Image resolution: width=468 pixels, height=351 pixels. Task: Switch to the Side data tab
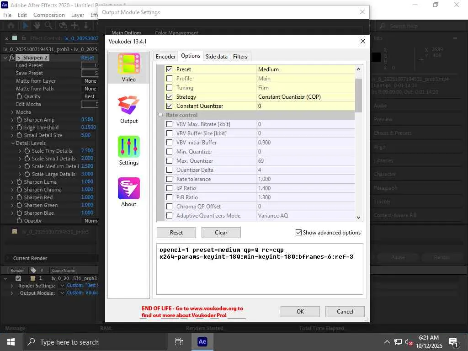tap(216, 56)
